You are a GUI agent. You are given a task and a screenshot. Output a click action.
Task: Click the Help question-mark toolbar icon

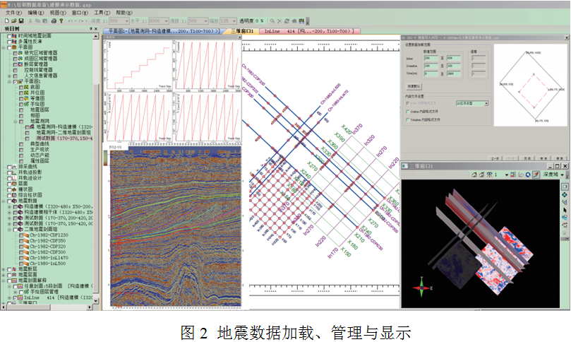pos(61,20)
